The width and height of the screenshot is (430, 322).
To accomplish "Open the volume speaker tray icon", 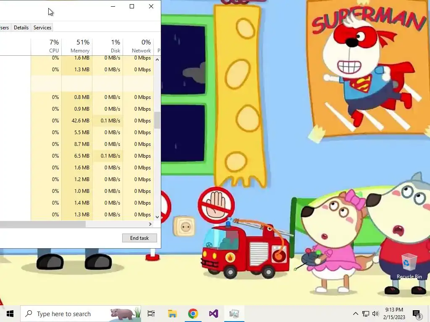I will click(x=375, y=314).
